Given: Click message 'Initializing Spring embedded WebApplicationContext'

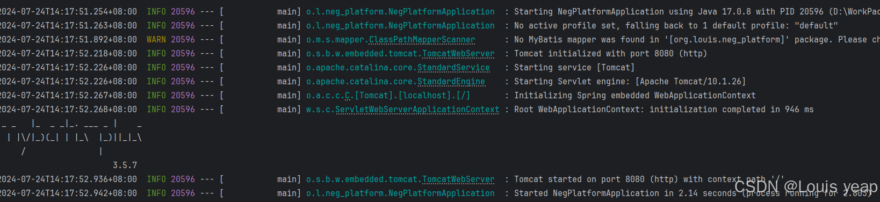Looking at the screenshot, I should point(634,96).
